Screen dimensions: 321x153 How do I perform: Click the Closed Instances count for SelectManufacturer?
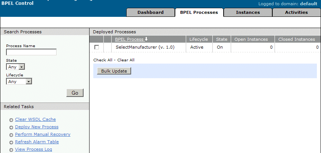click(317, 47)
